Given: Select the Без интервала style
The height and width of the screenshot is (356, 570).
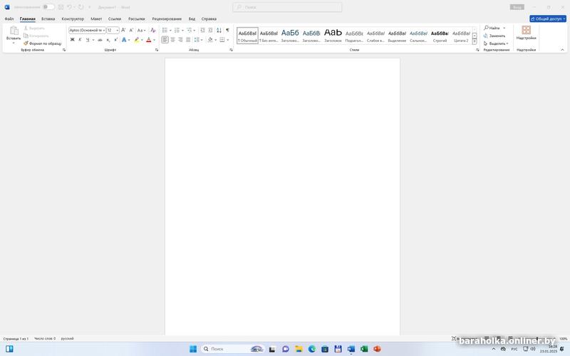Looking at the screenshot, I should (269, 35).
